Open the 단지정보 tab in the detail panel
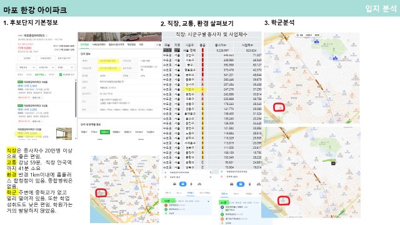400x225 pixels. (x=84, y=44)
